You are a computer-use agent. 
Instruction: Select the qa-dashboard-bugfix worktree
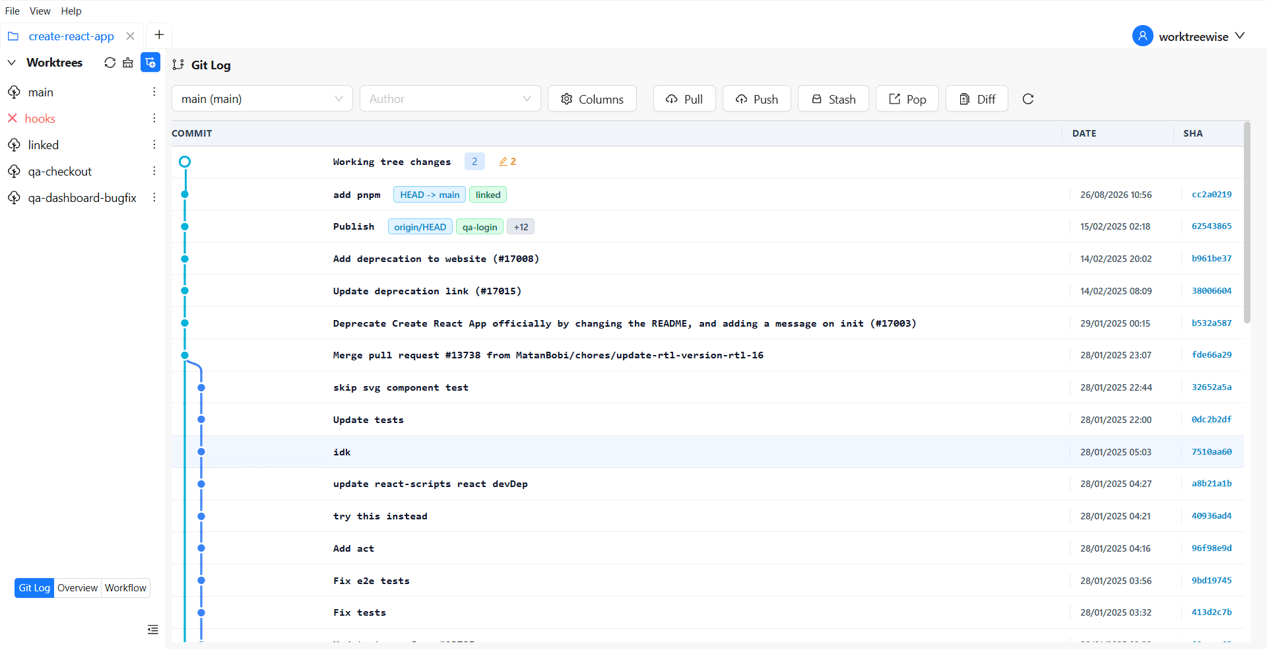click(x=82, y=198)
